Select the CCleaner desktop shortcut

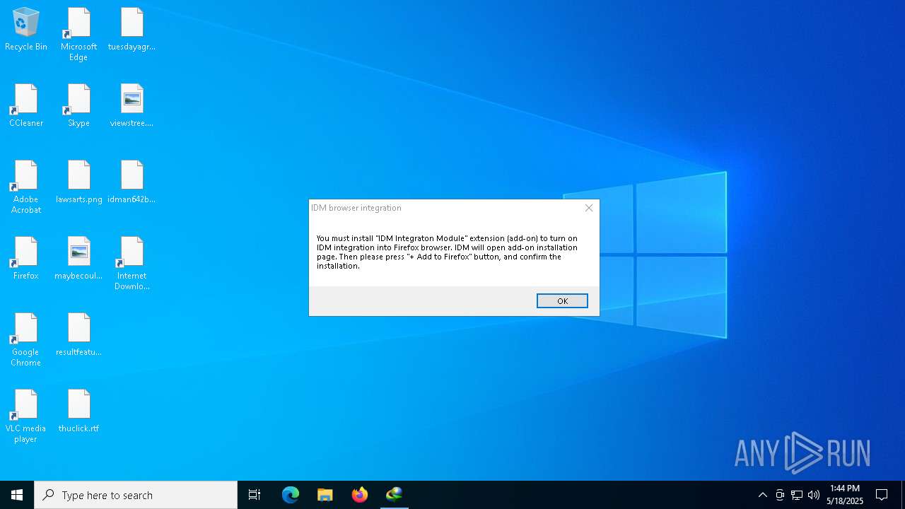pyautogui.click(x=26, y=106)
